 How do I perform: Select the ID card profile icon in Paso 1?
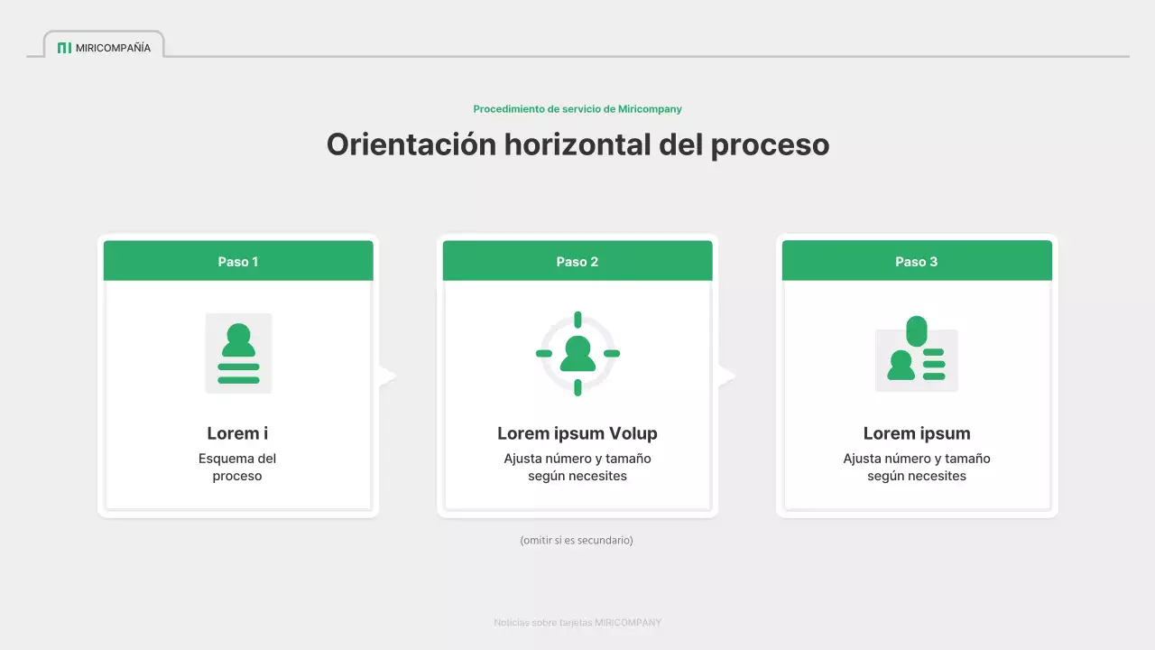[237, 353]
